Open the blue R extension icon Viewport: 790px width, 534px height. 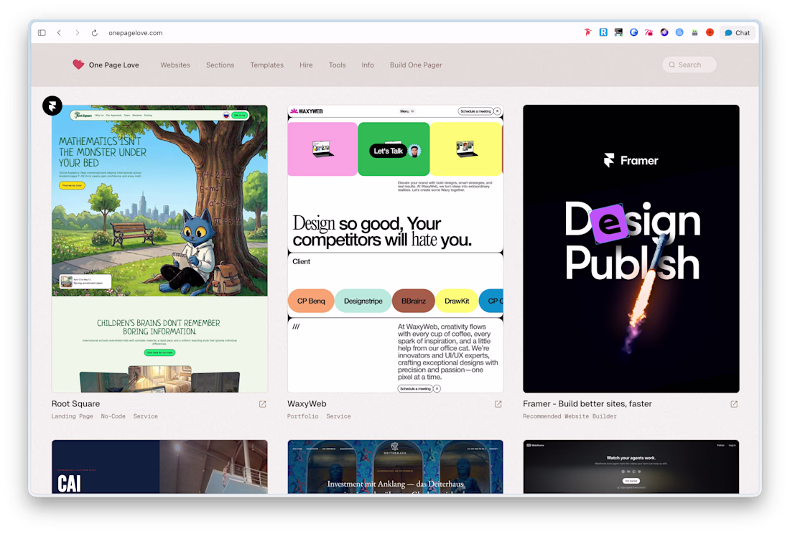click(603, 32)
